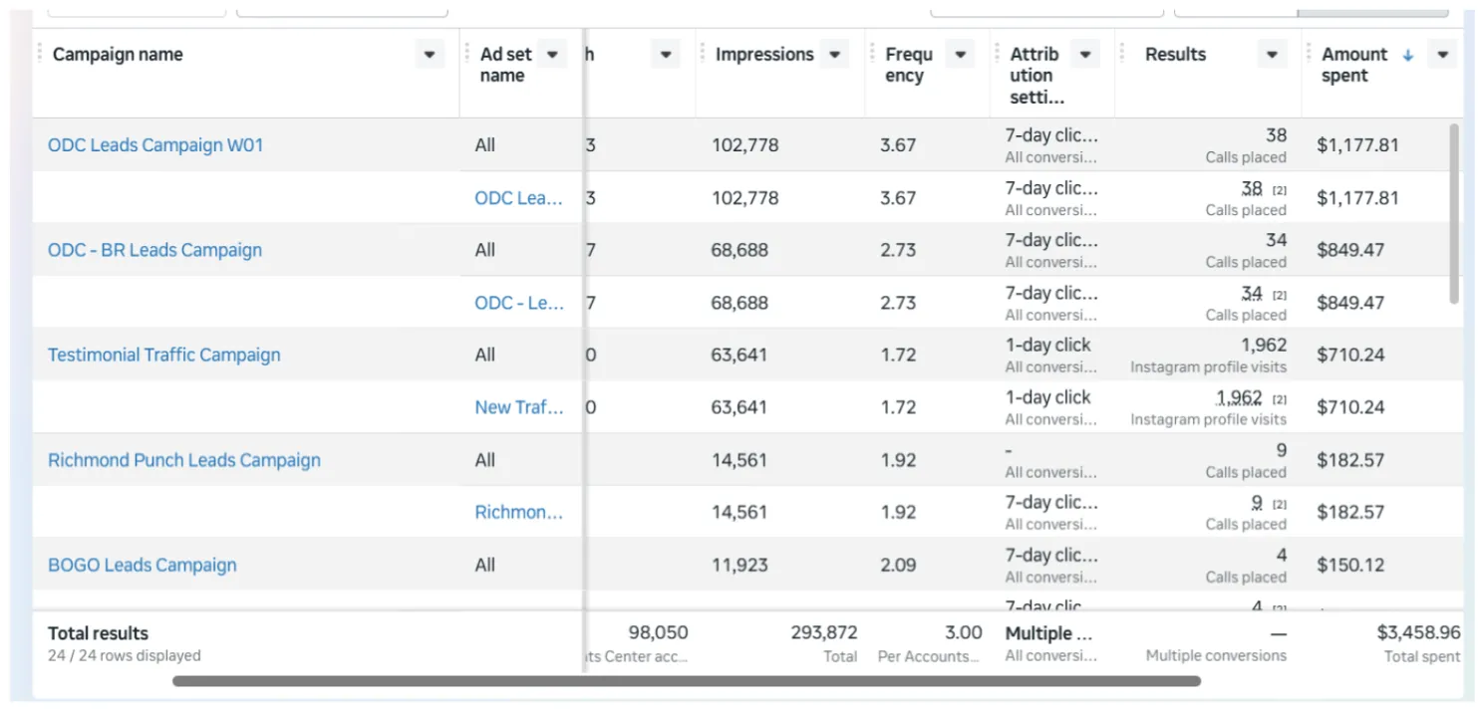Image resolution: width=1478 pixels, height=714 pixels.
Task: Open the Frequency column dropdown arrow
Action: 960,55
